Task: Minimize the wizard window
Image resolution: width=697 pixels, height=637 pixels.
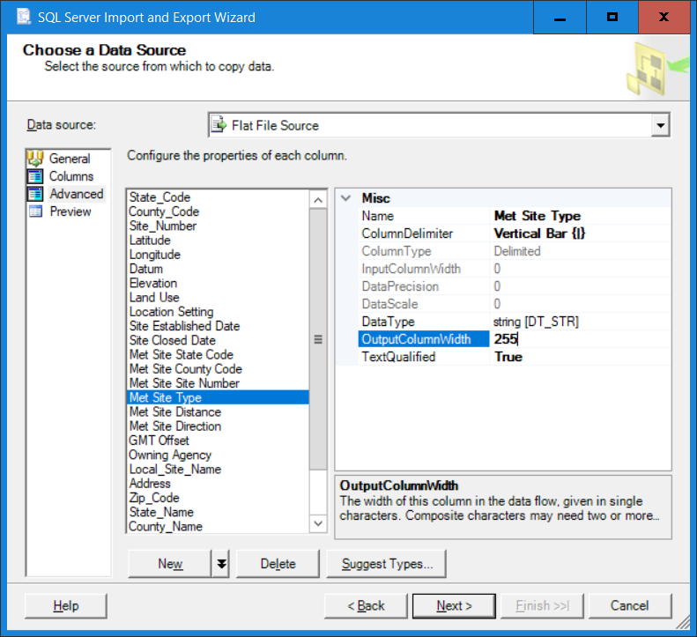Action: [x=560, y=18]
